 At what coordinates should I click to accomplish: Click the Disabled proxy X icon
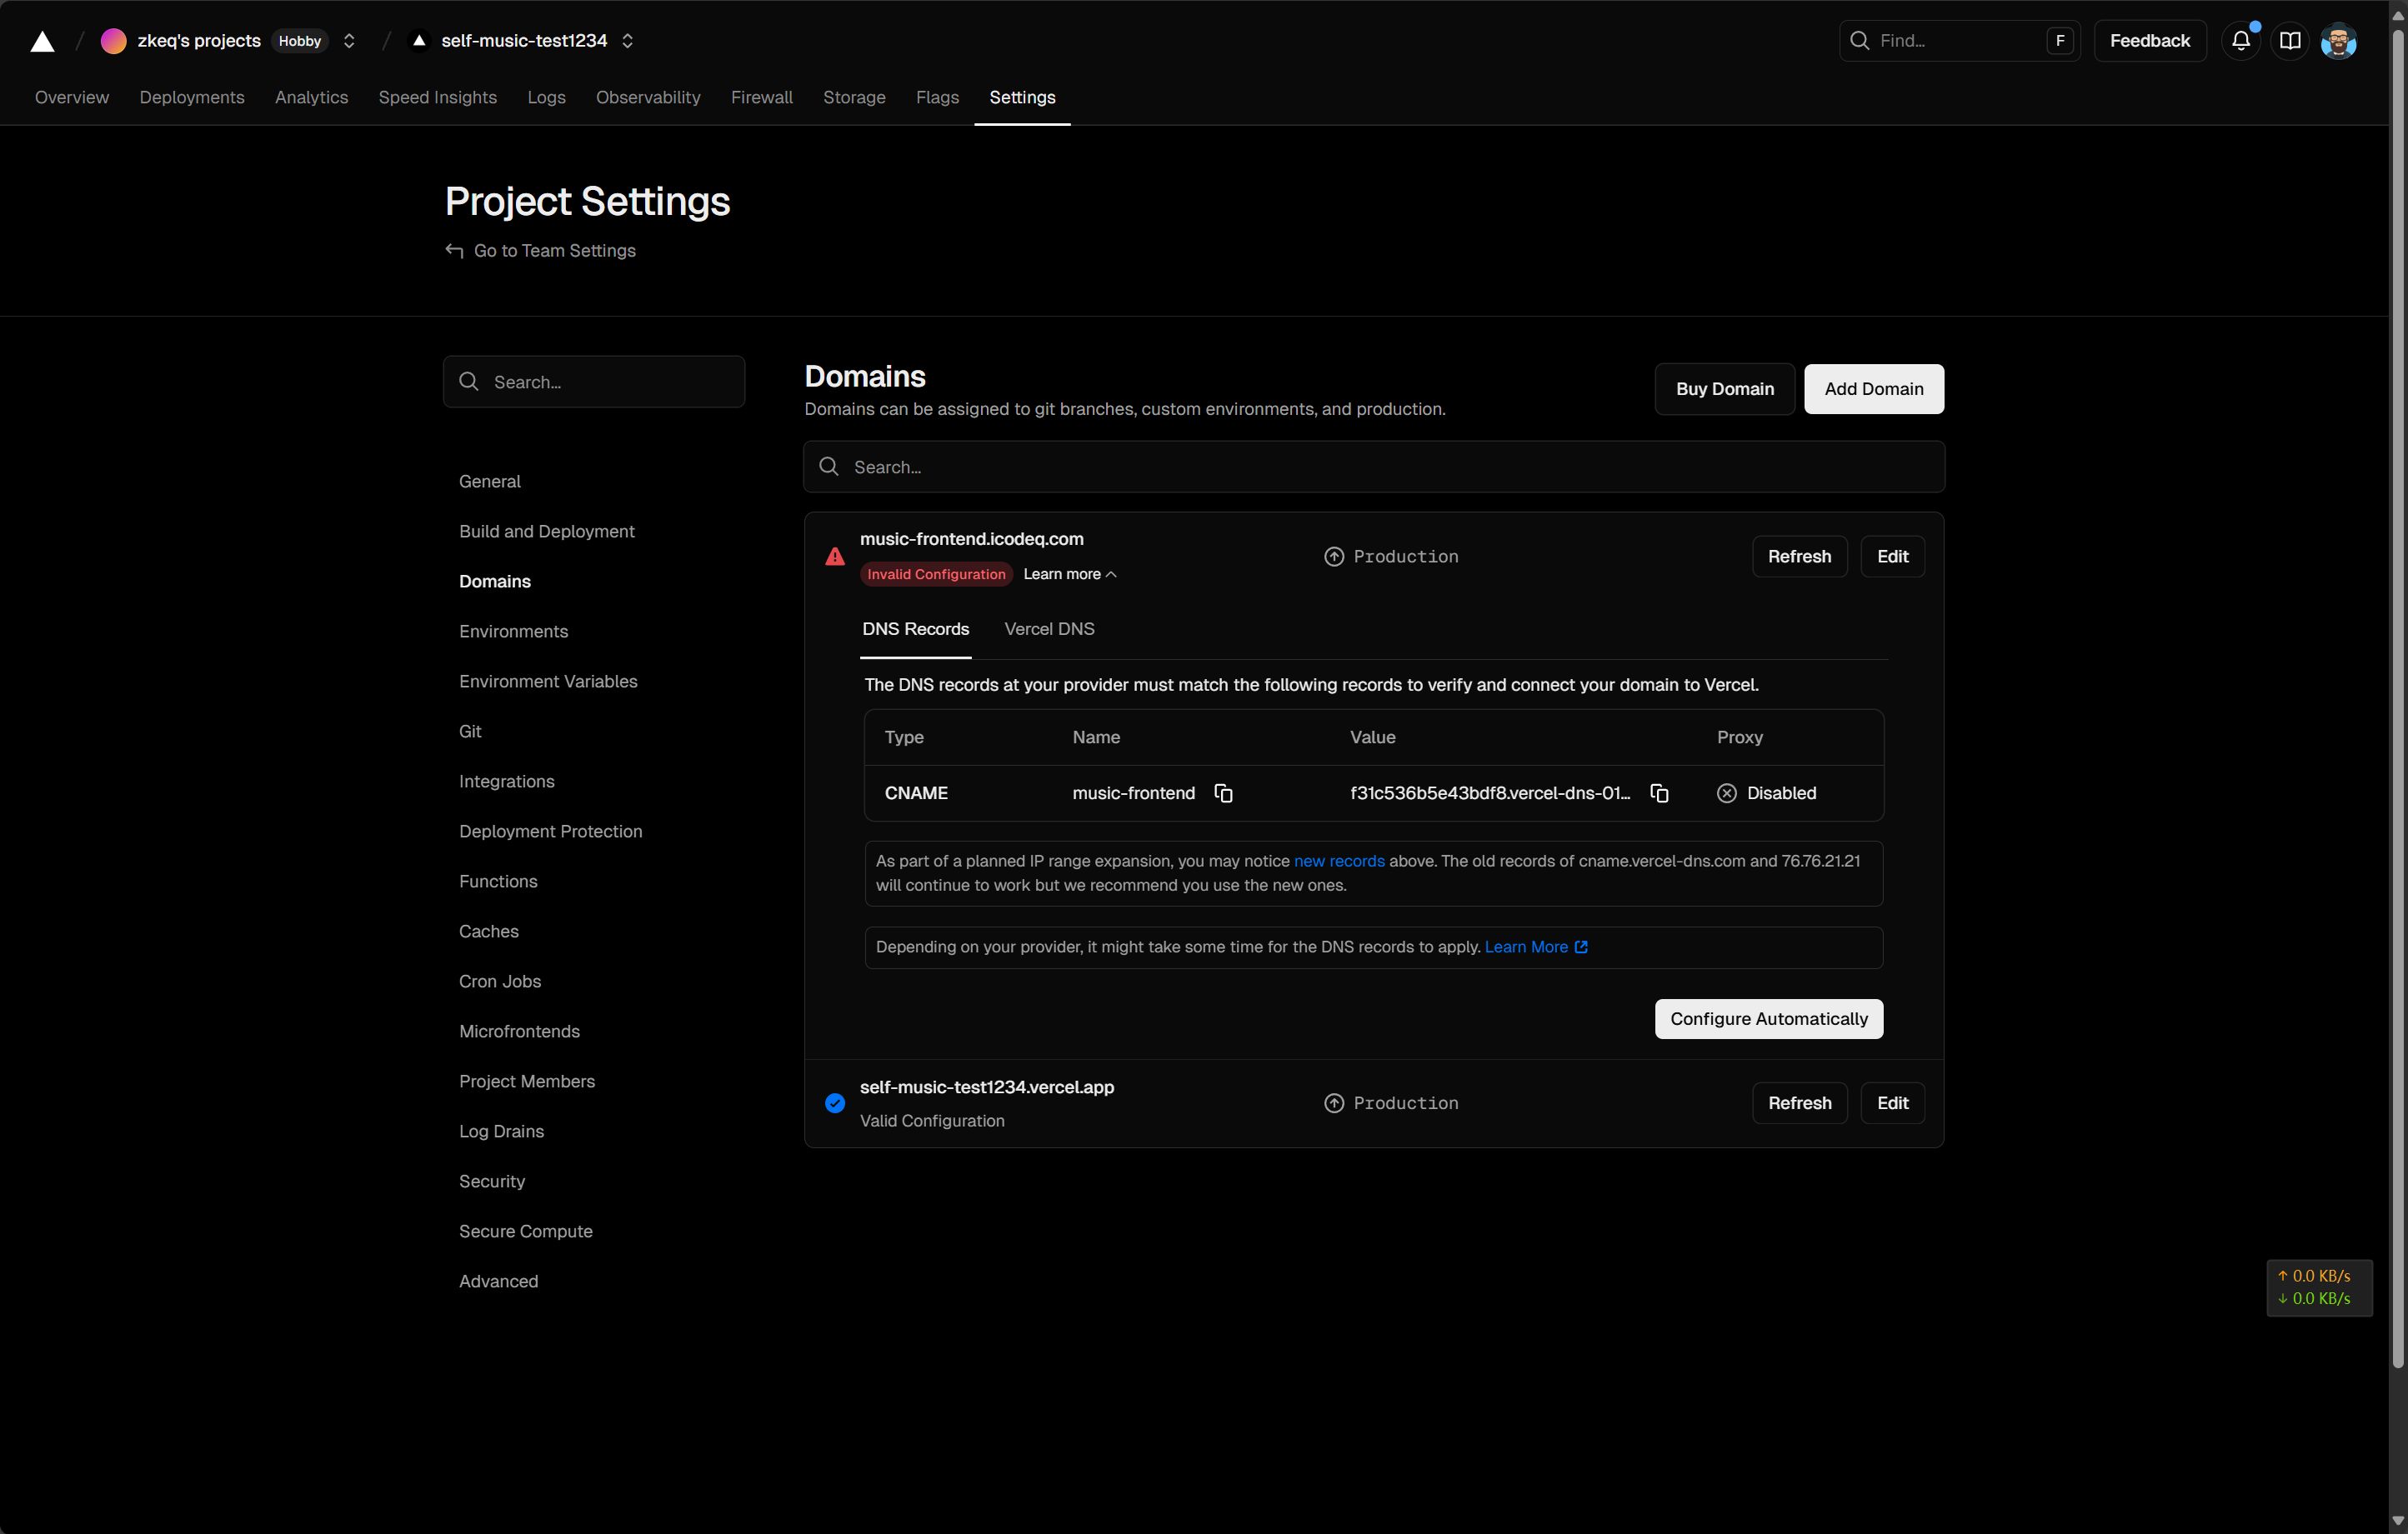pyautogui.click(x=1727, y=793)
